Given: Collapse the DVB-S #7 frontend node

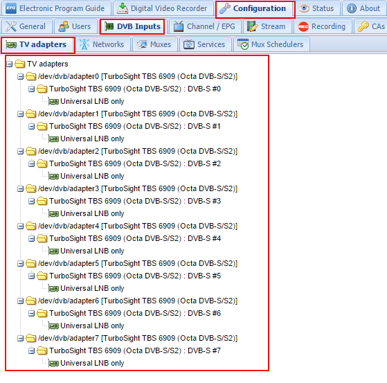Looking at the screenshot, I should click(x=31, y=351).
